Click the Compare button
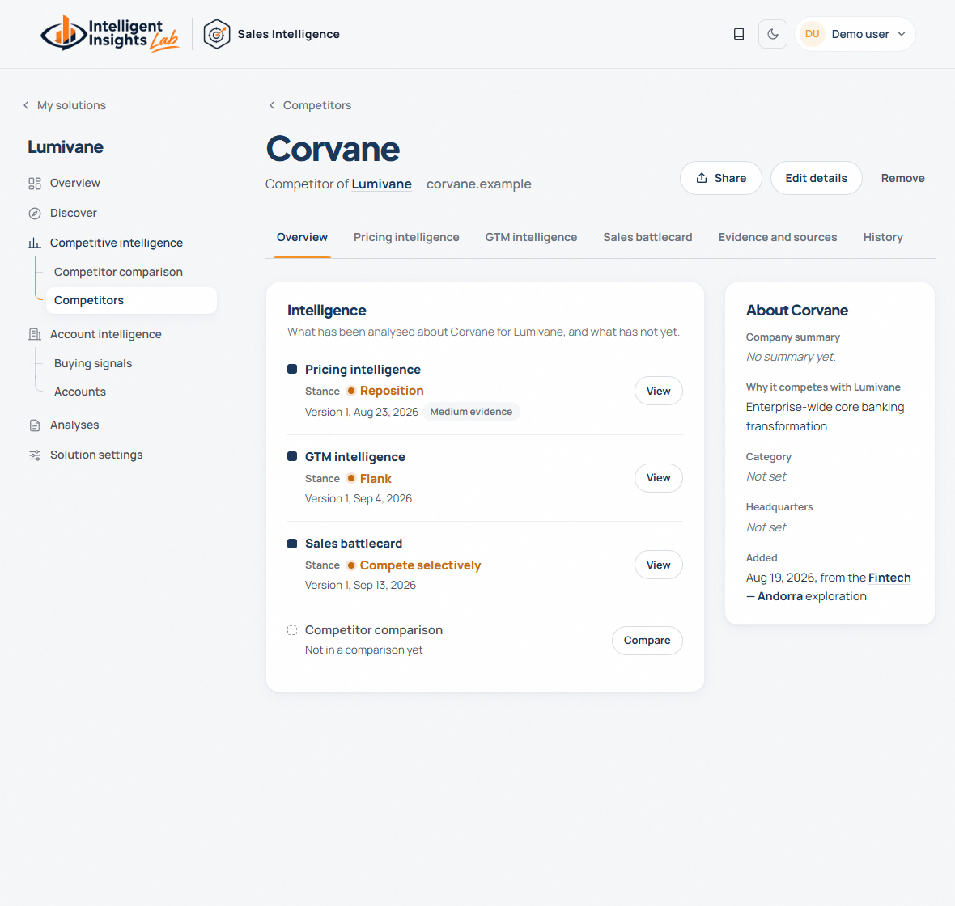 click(x=647, y=641)
